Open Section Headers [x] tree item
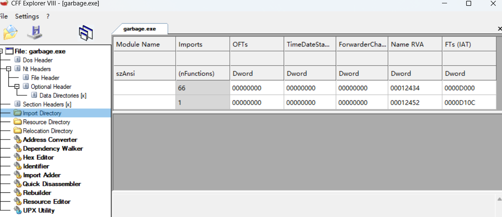Screen dimensions: 502x217 [47, 104]
